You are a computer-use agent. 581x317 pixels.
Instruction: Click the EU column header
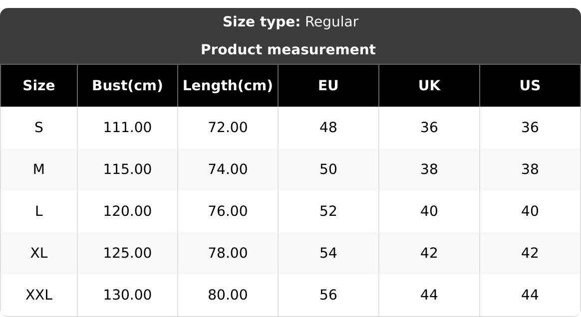tap(328, 86)
